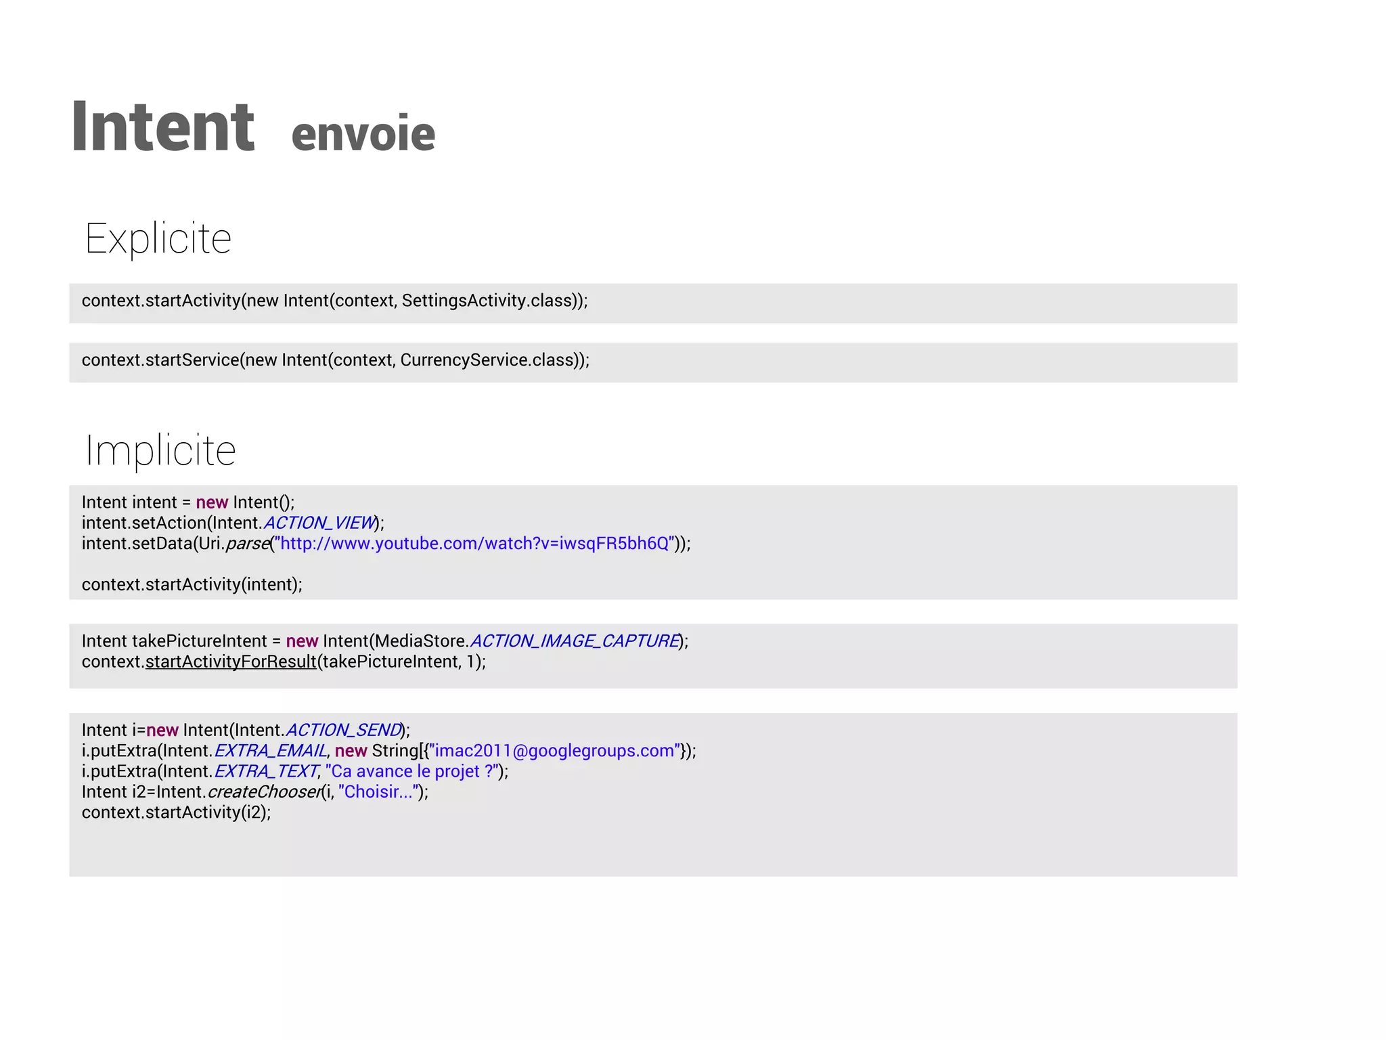Click the 'Intent i=new Intent' ACTION_SEND line
Viewport: 1386px width, 1040px height.
246,731
